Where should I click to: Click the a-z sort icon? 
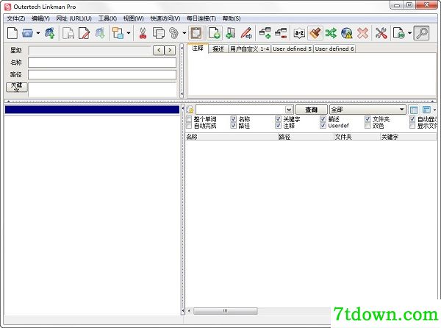click(x=299, y=34)
